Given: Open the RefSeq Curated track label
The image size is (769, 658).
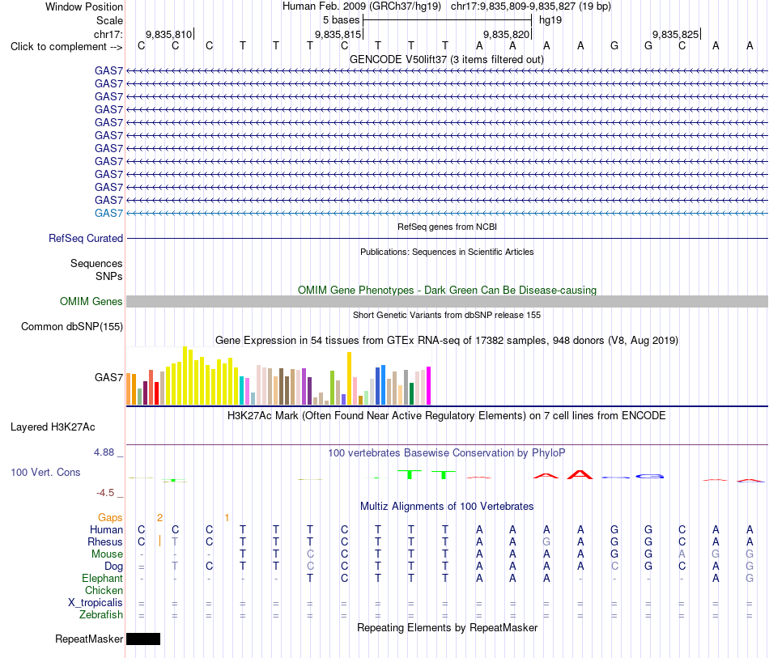Looking at the screenshot, I should coord(86,238).
